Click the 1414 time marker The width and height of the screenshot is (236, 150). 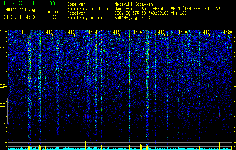93,32
